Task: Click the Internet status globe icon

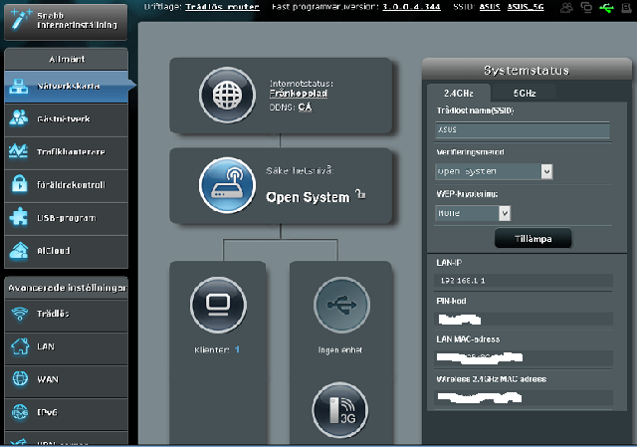Action: [x=228, y=96]
